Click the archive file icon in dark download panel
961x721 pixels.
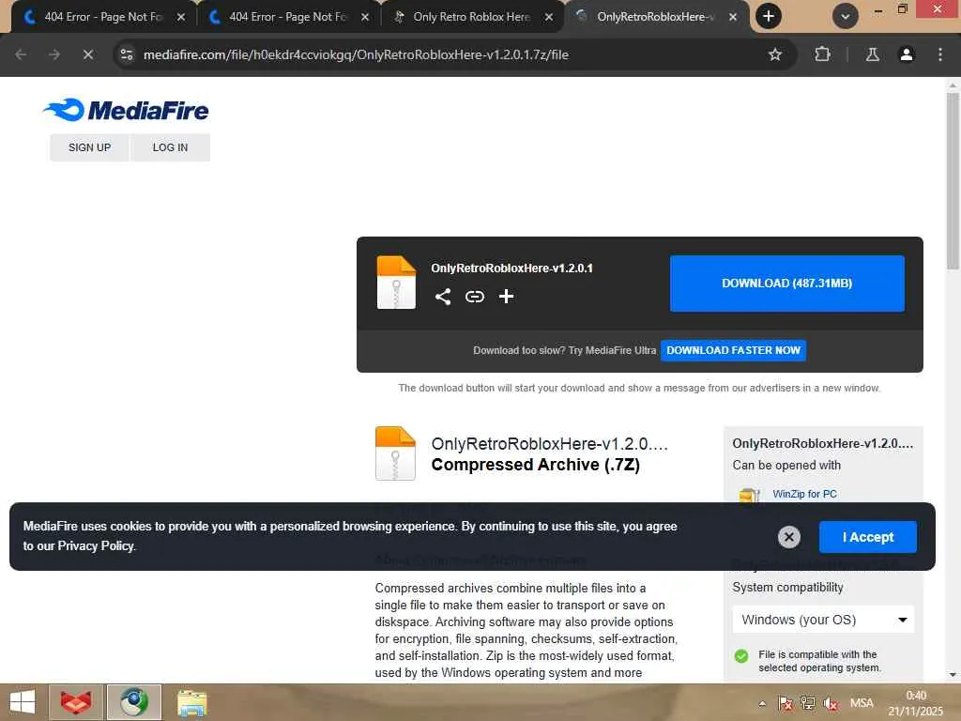click(396, 282)
